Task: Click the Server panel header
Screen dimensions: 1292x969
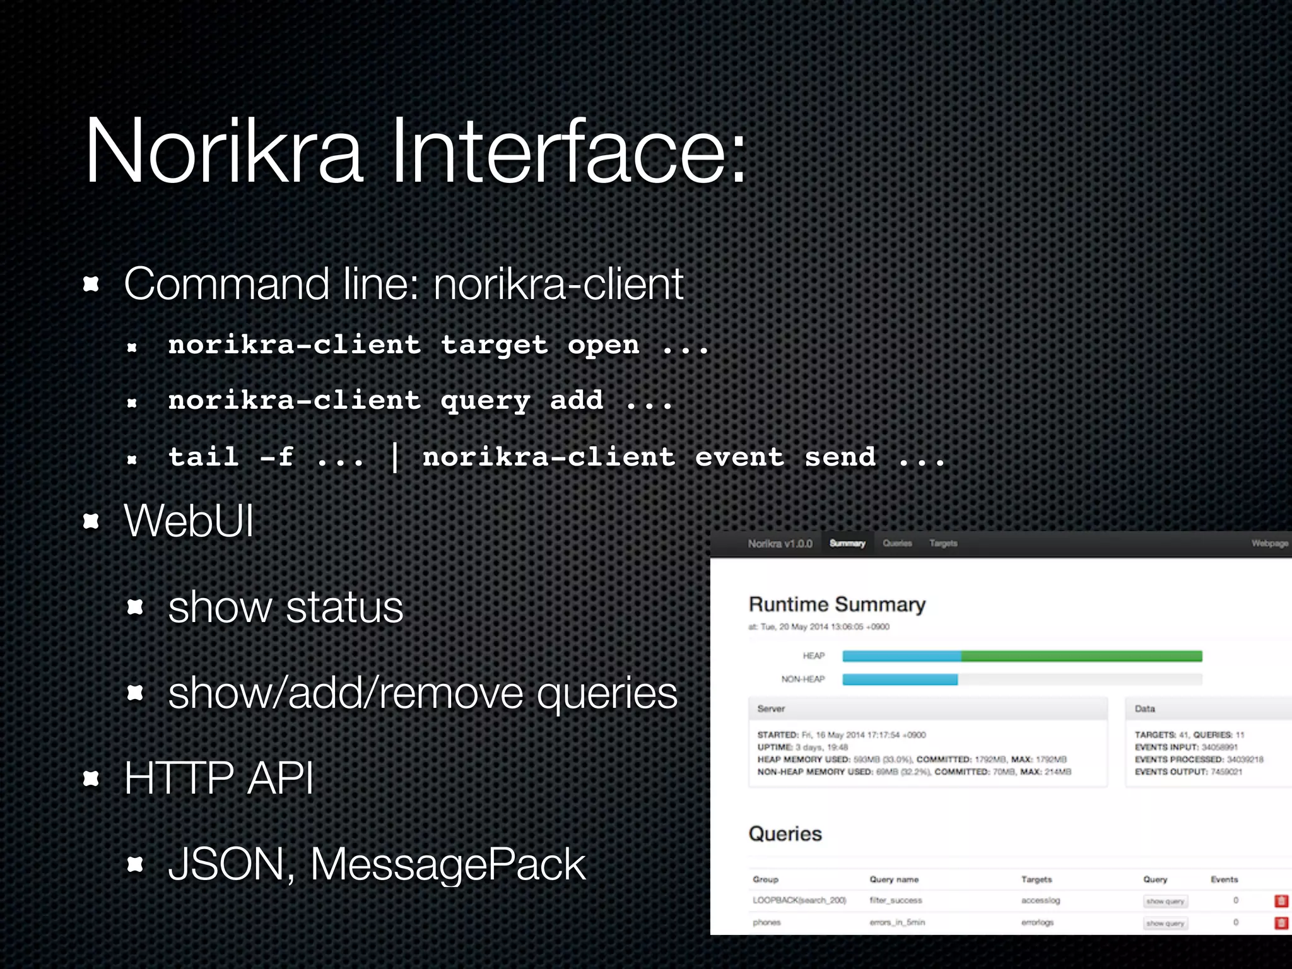Action: (928, 709)
